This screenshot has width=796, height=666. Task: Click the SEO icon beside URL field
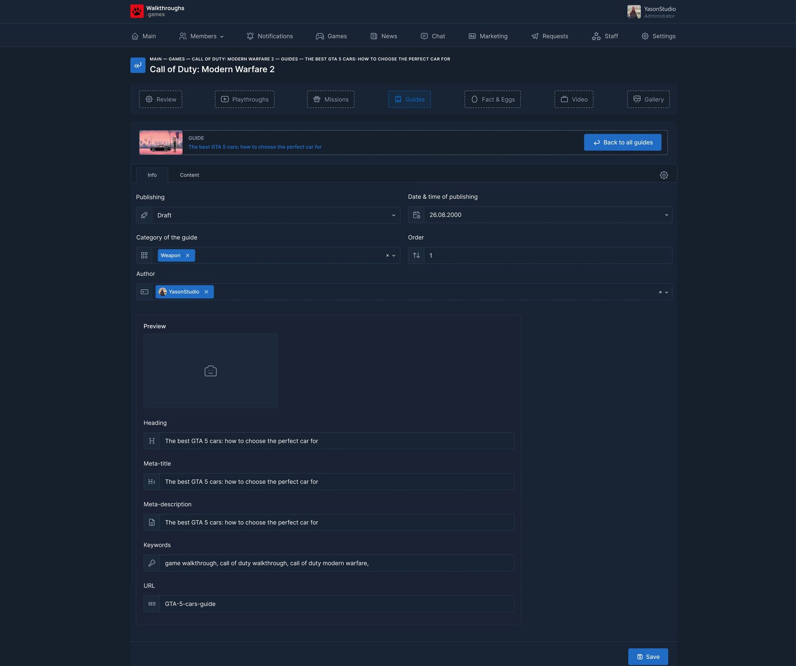pos(152,604)
